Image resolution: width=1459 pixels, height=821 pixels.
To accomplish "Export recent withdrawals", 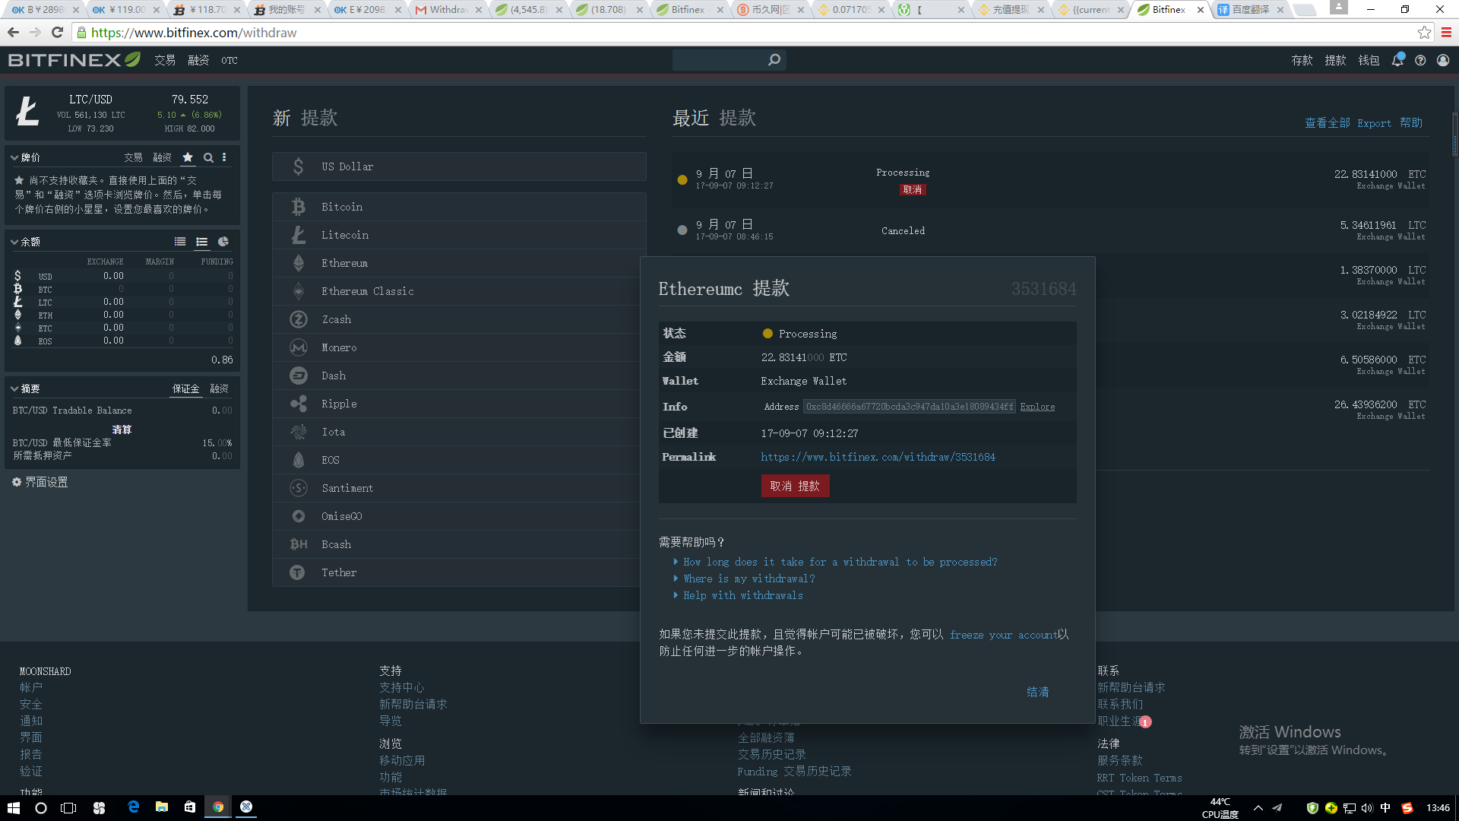I will 1375,123.
